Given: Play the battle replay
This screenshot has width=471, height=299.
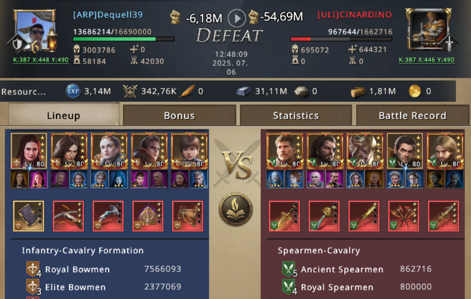Looking at the screenshot, I should click(x=237, y=18).
